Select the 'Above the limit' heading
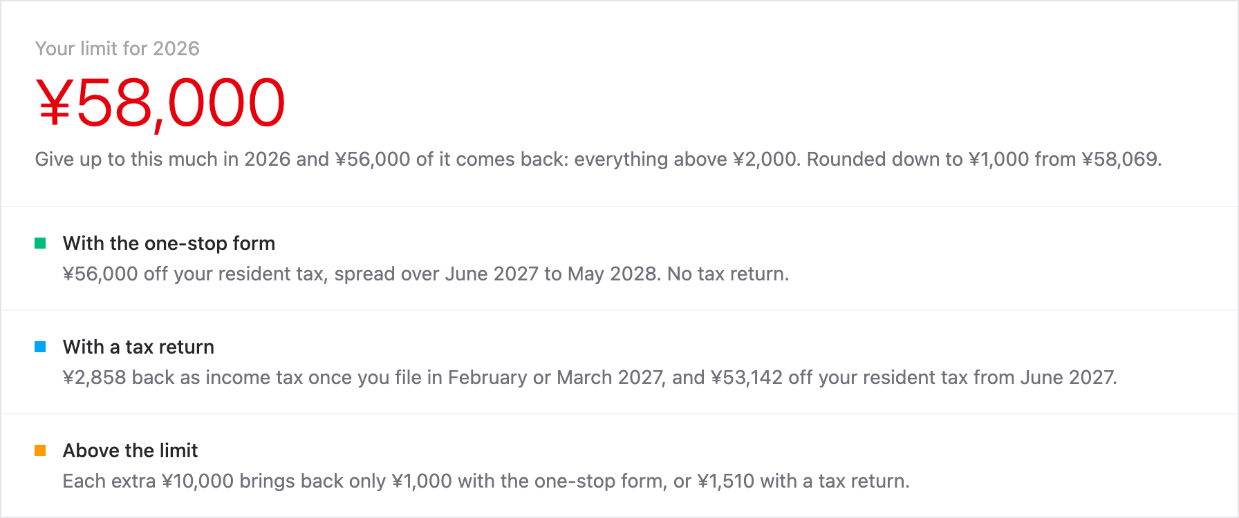 [x=130, y=450]
